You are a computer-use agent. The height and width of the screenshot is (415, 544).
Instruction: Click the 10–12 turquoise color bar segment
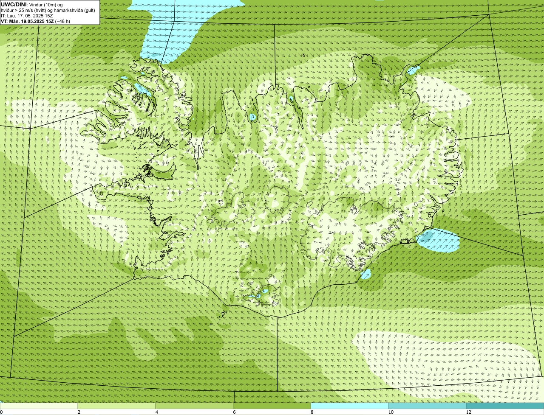(x=428, y=406)
